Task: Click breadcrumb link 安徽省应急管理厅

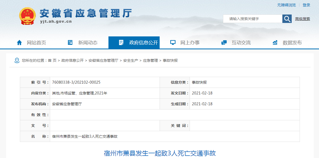Action: point(103,60)
